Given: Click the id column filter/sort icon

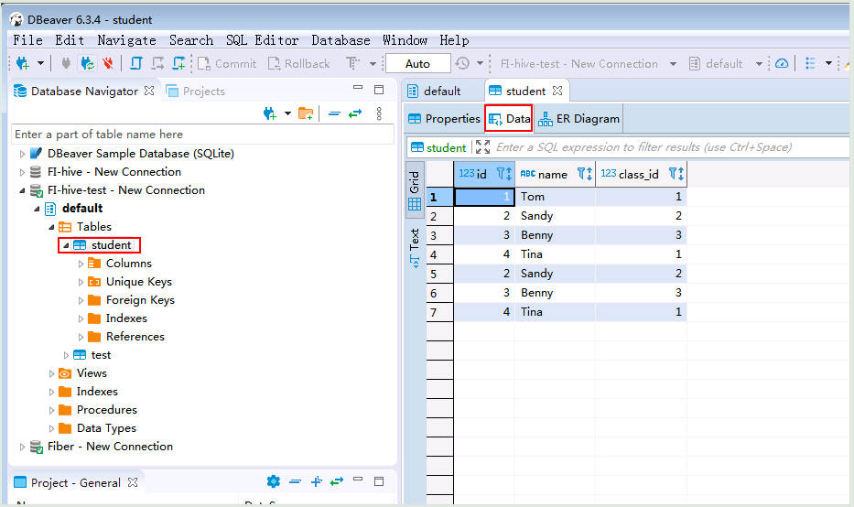Looking at the screenshot, I should (504, 174).
